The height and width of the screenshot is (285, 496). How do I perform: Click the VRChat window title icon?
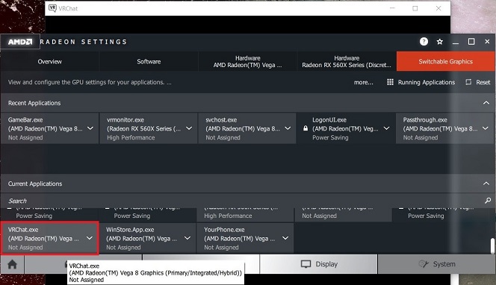click(52, 8)
